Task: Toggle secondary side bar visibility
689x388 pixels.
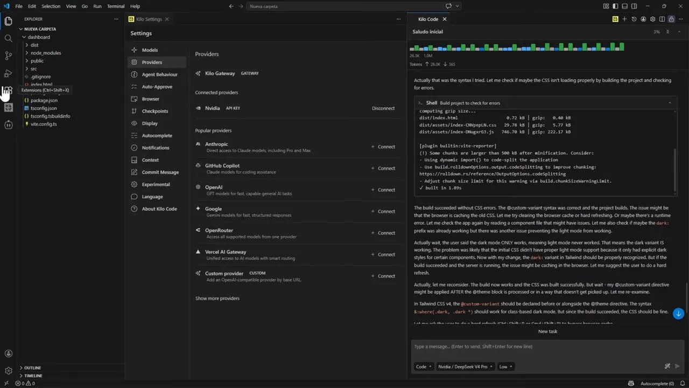Action: click(634, 6)
